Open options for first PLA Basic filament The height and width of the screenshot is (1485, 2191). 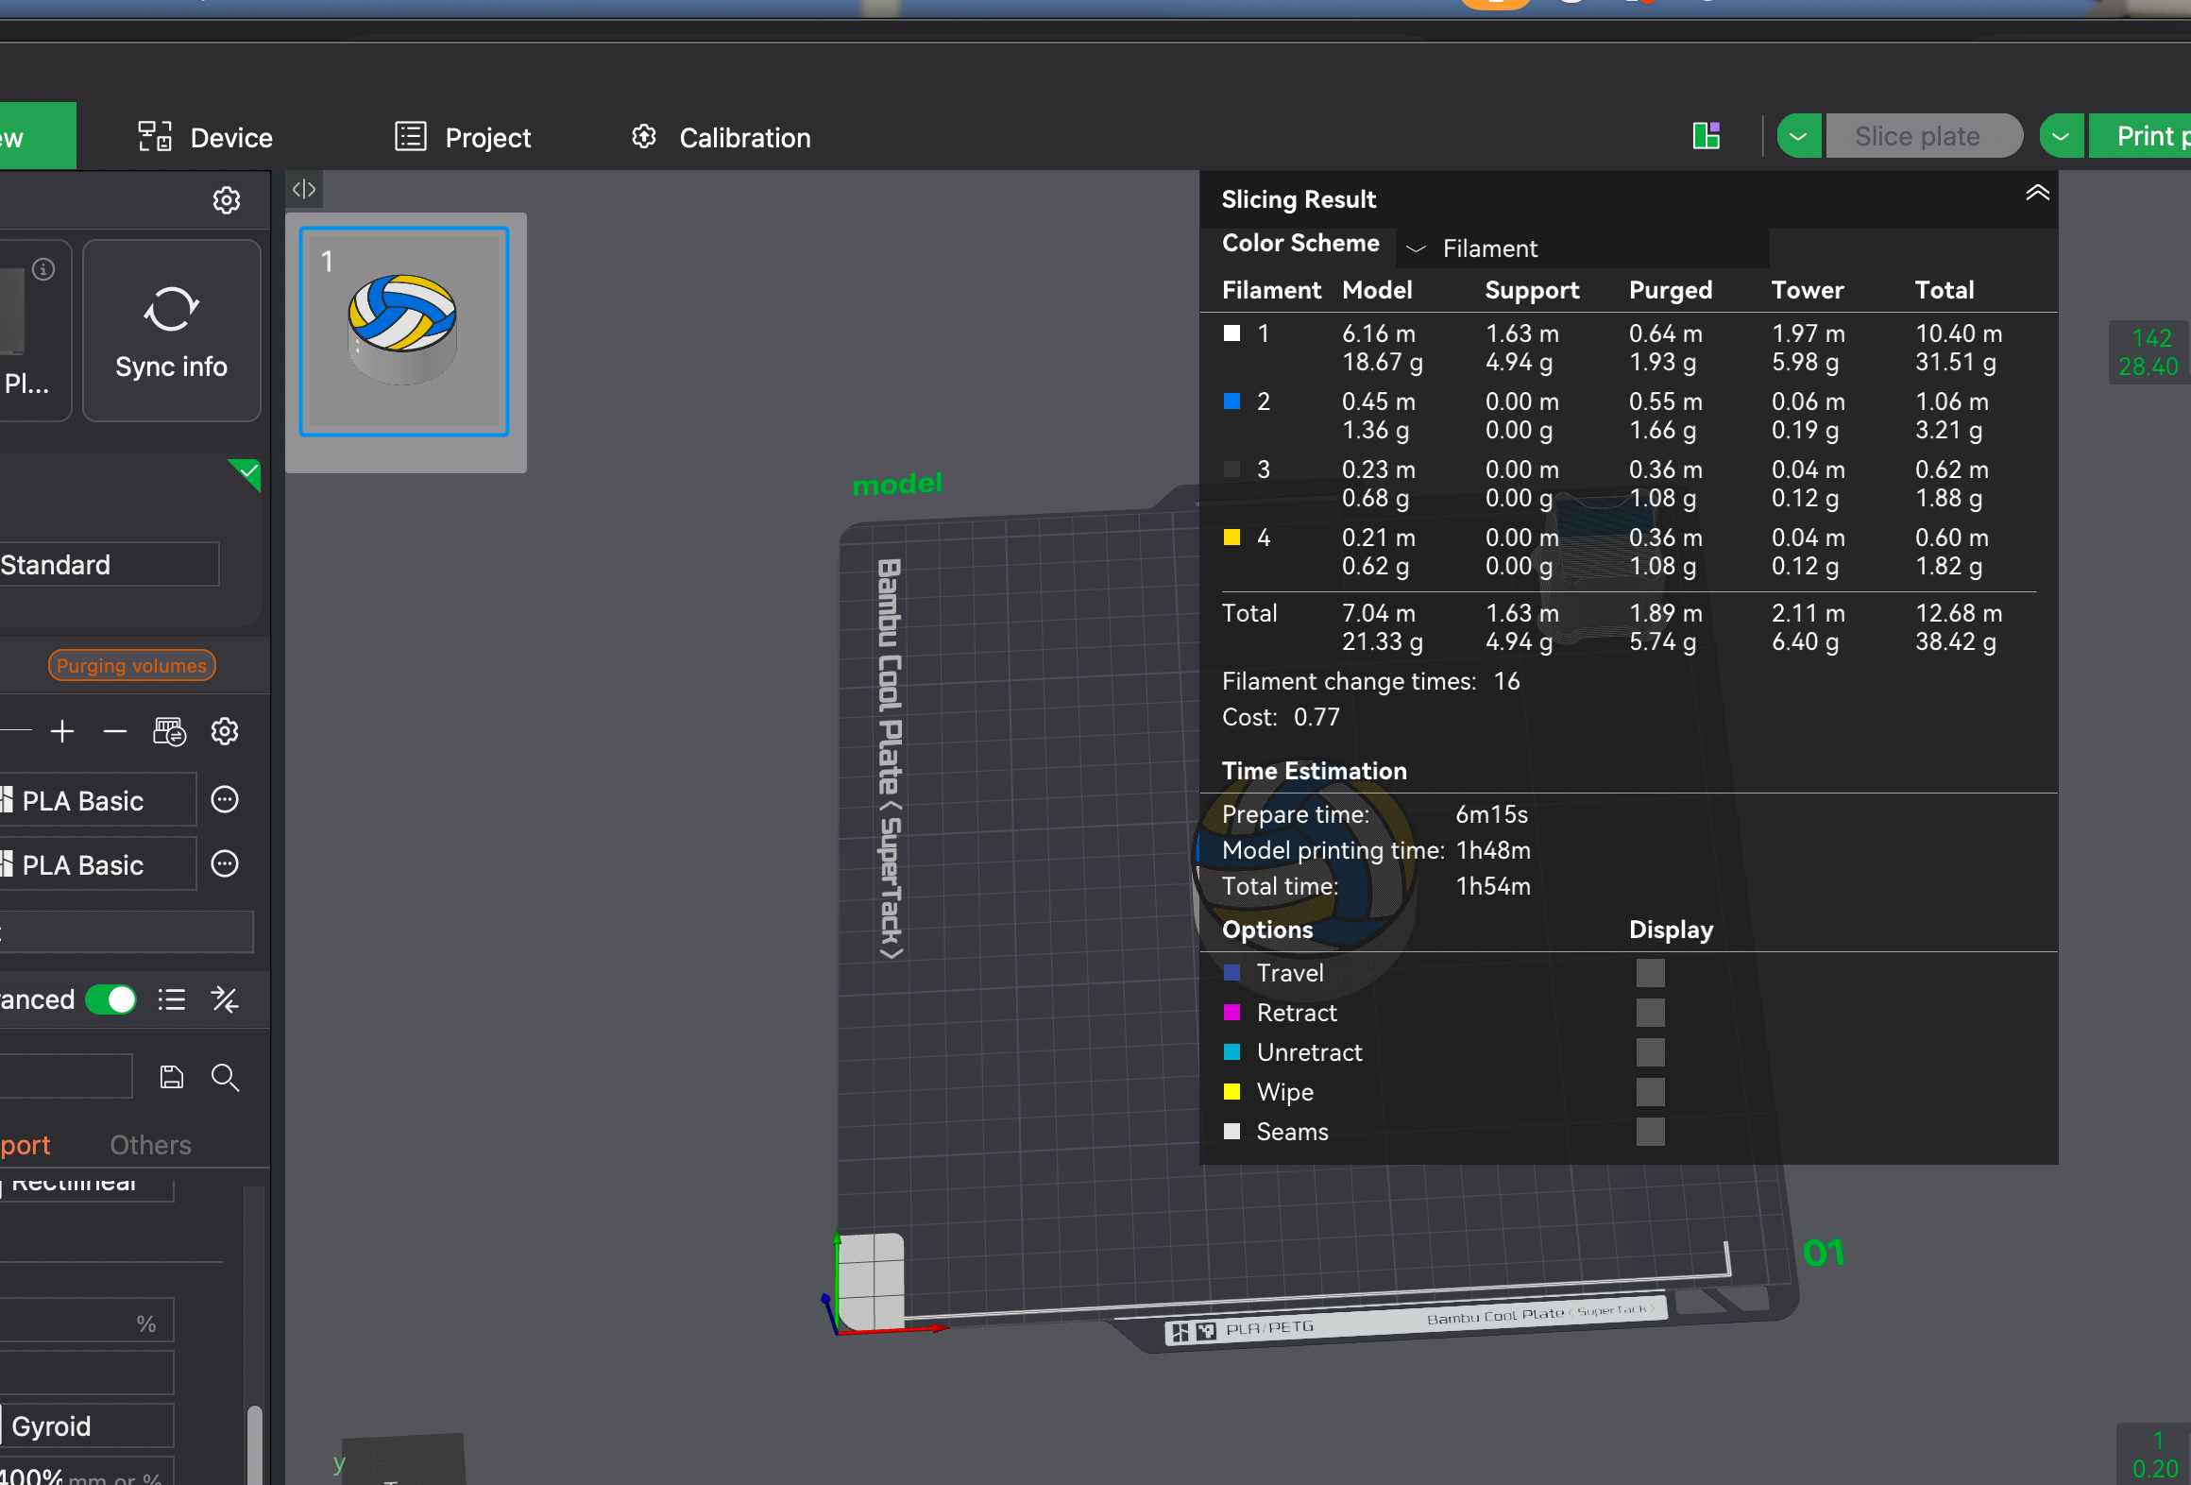(x=225, y=800)
